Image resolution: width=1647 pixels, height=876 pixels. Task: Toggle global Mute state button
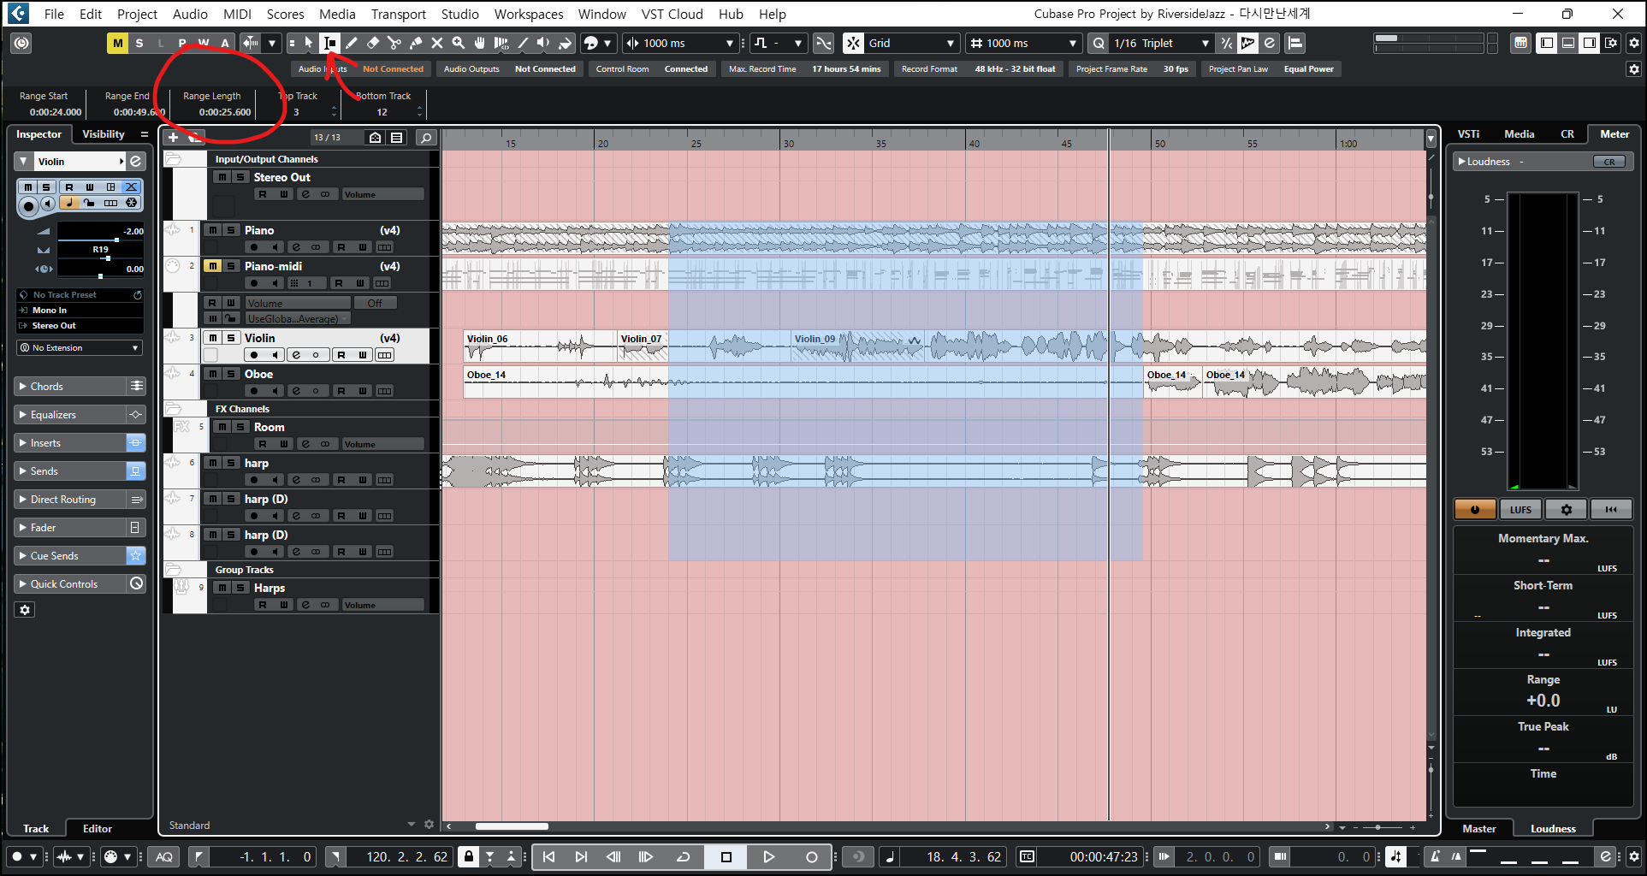117,44
